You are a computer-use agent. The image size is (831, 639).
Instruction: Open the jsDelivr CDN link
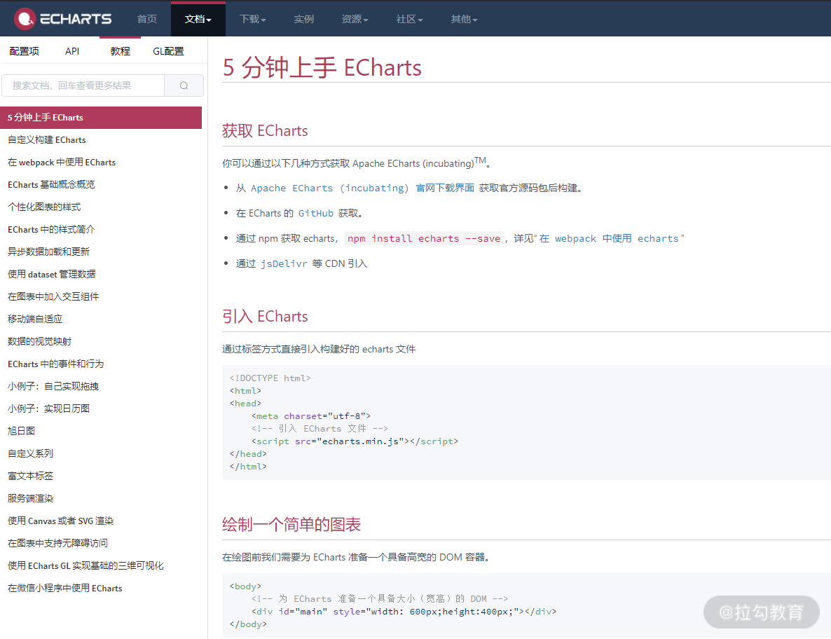(284, 263)
